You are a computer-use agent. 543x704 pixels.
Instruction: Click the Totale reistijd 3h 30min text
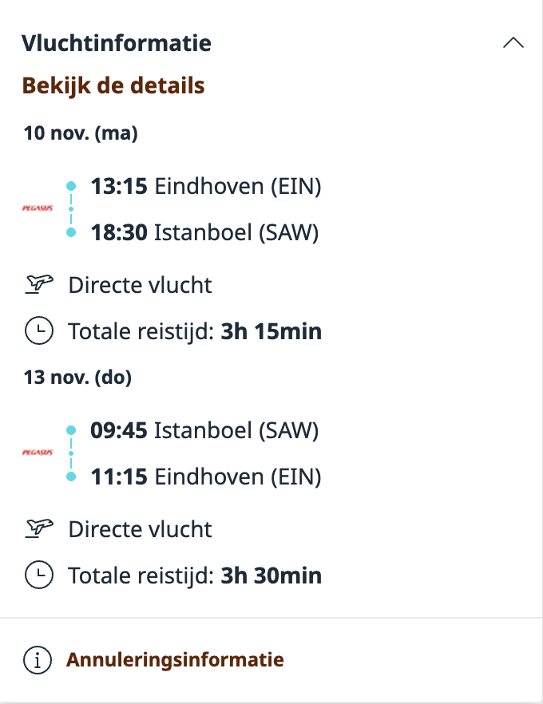pos(195,575)
